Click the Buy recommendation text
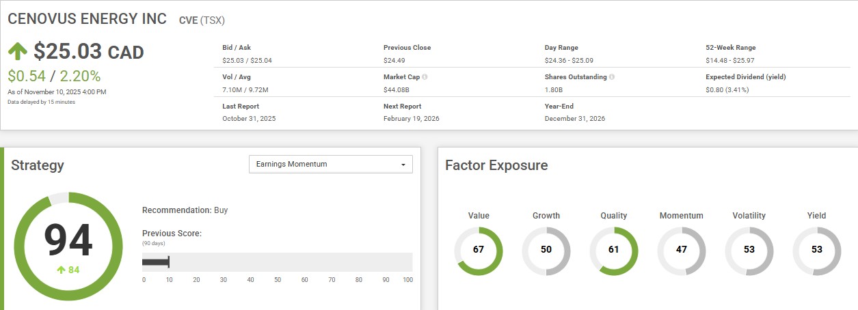This screenshot has width=858, height=310. click(x=221, y=210)
